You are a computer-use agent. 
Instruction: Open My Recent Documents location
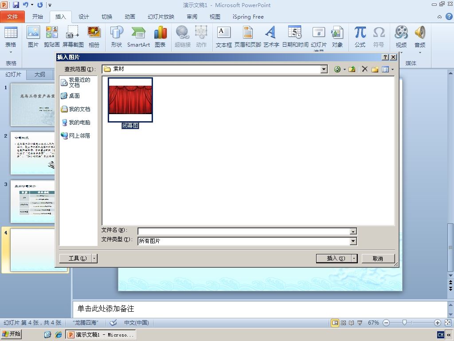tap(75, 82)
